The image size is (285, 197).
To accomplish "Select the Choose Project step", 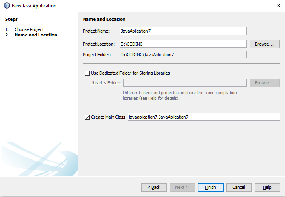I will 29,29.
